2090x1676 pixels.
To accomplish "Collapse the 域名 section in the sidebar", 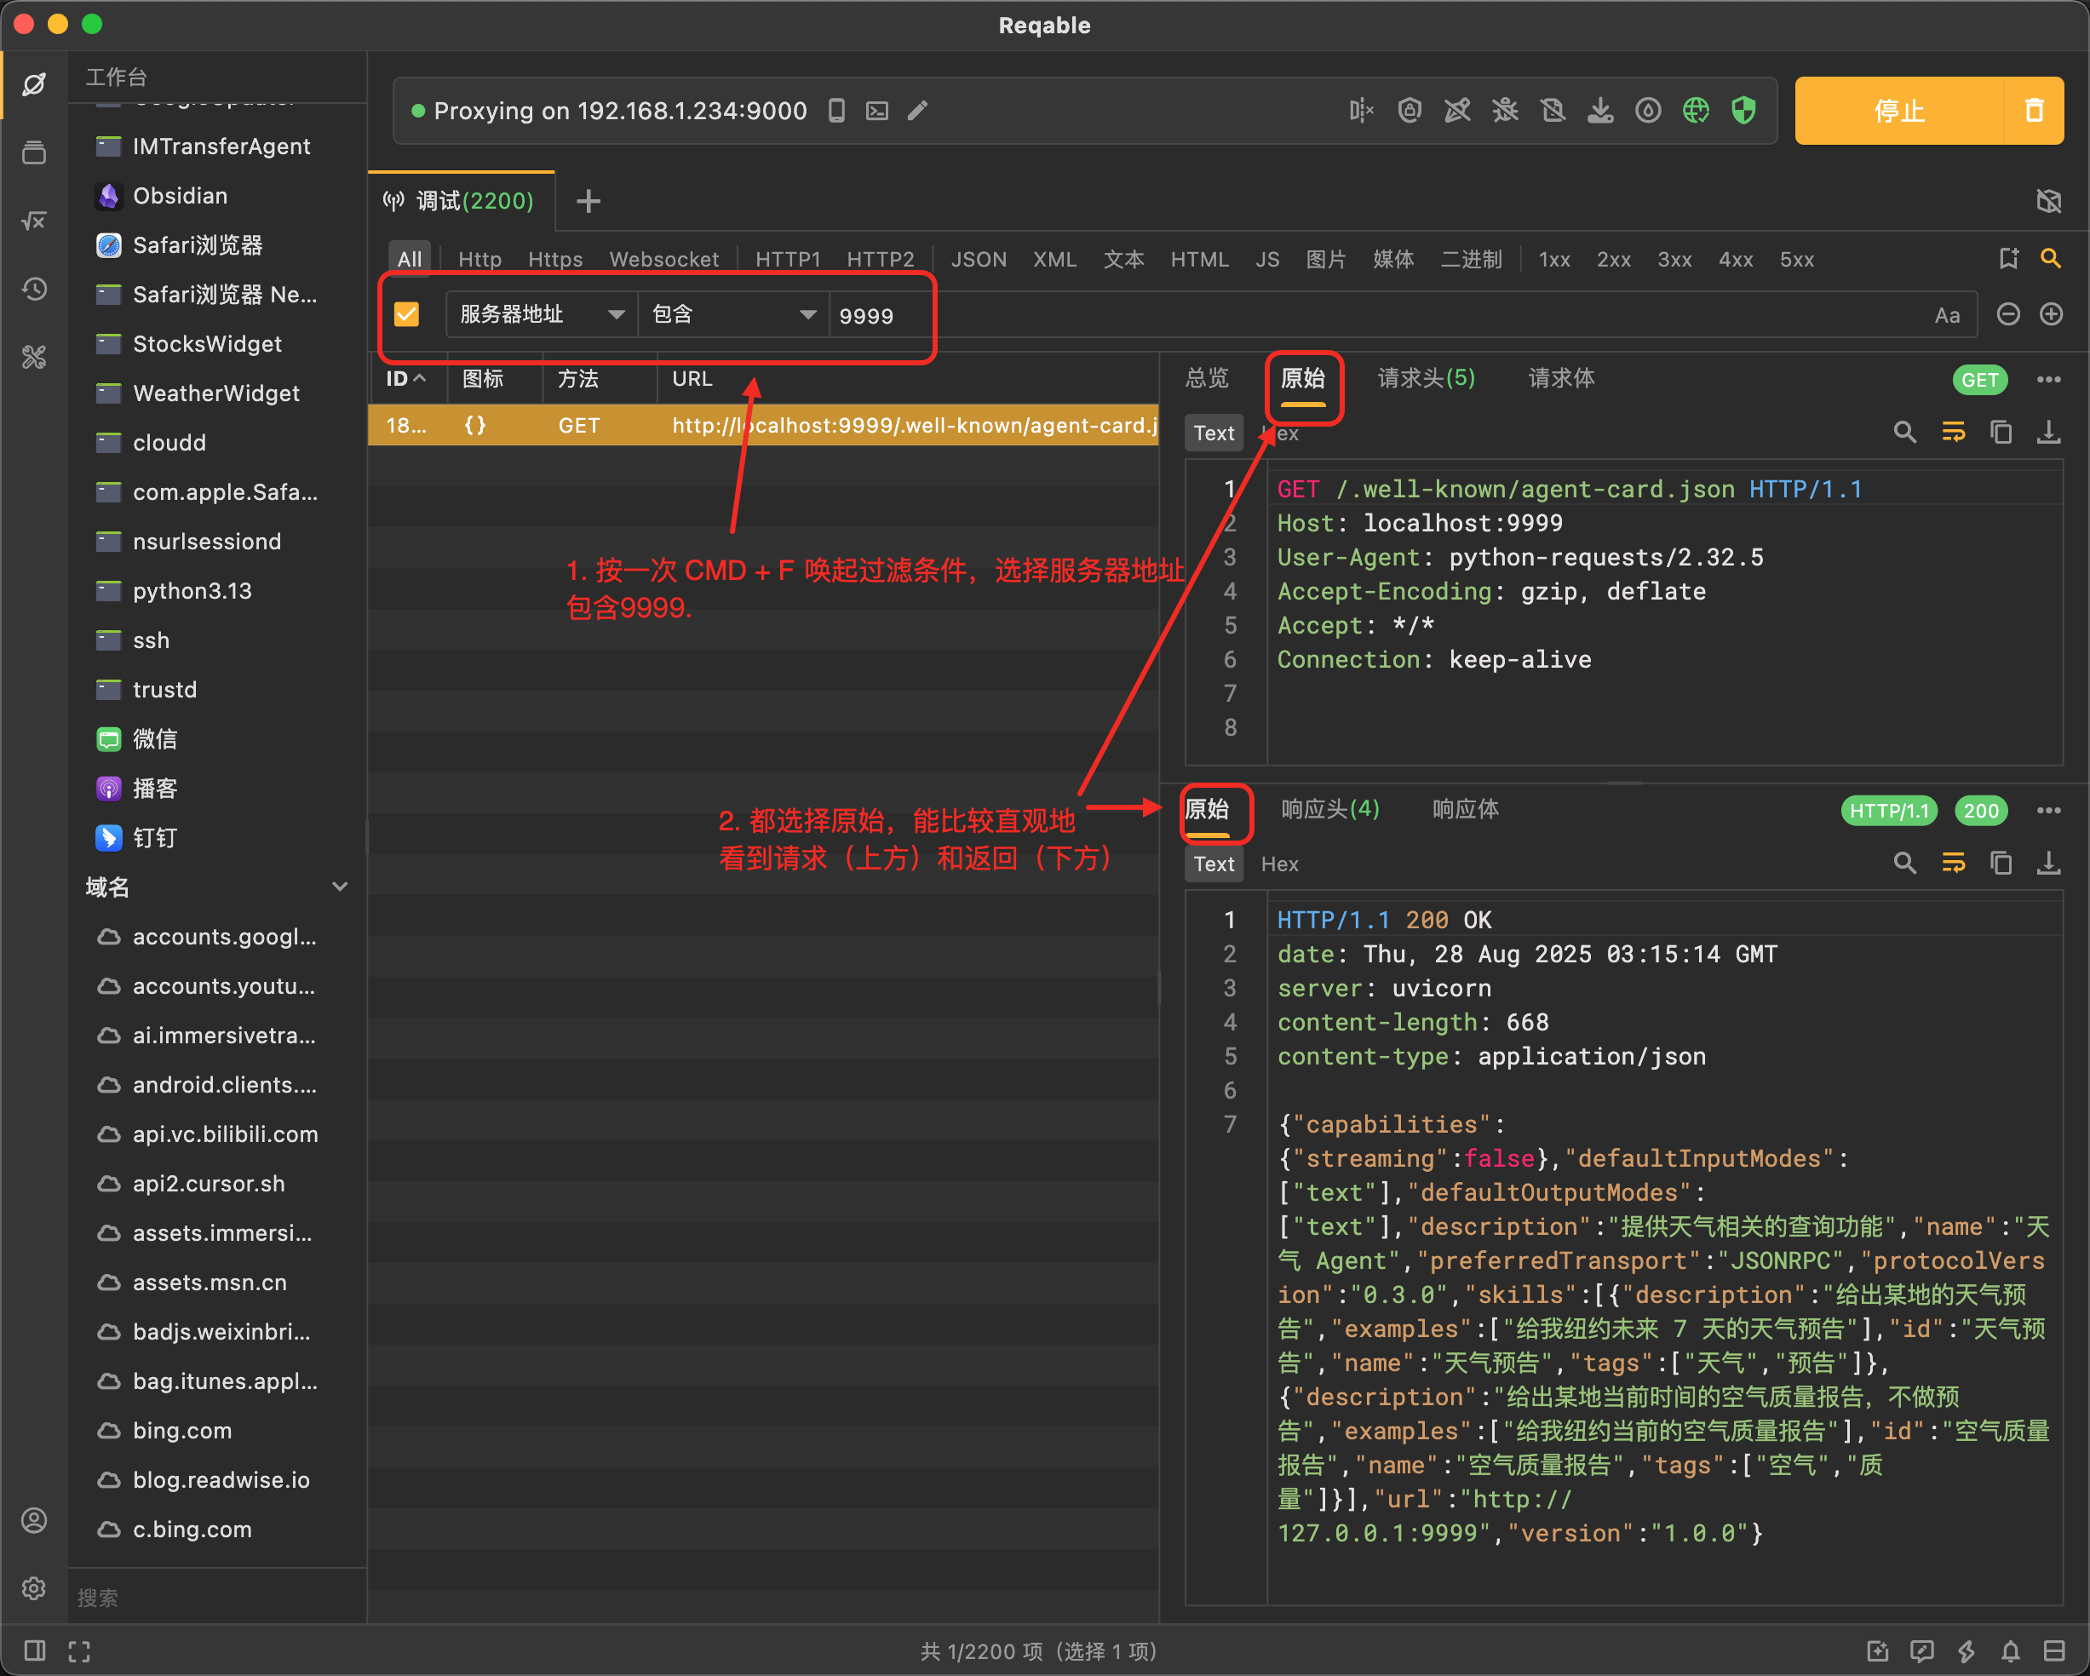I will point(339,886).
